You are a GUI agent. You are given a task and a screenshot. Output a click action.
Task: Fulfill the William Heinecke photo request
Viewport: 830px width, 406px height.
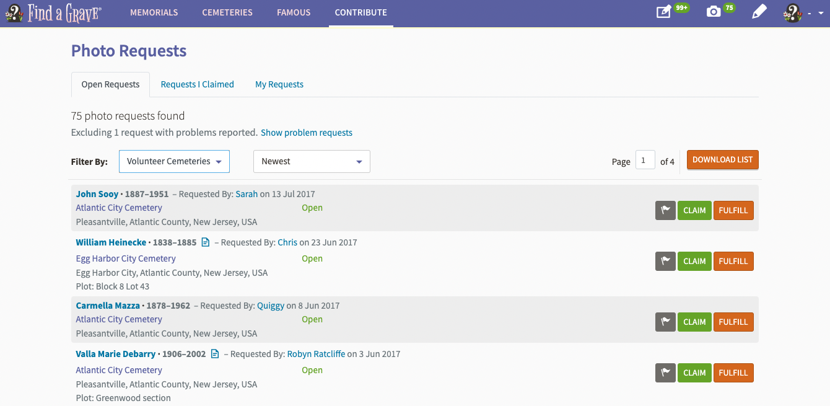[x=733, y=261]
